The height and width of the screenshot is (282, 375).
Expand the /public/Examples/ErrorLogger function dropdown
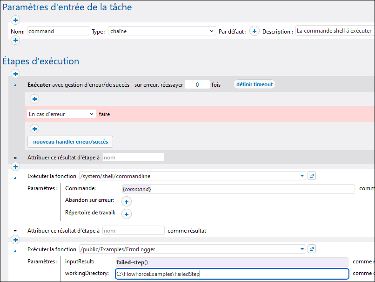pyautogui.click(x=303, y=249)
